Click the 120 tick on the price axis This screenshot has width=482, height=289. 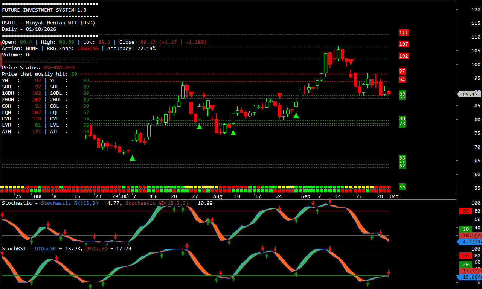coord(476,10)
